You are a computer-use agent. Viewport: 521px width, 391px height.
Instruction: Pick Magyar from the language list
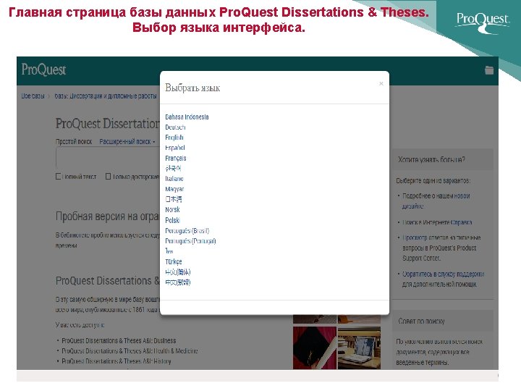[x=174, y=189]
